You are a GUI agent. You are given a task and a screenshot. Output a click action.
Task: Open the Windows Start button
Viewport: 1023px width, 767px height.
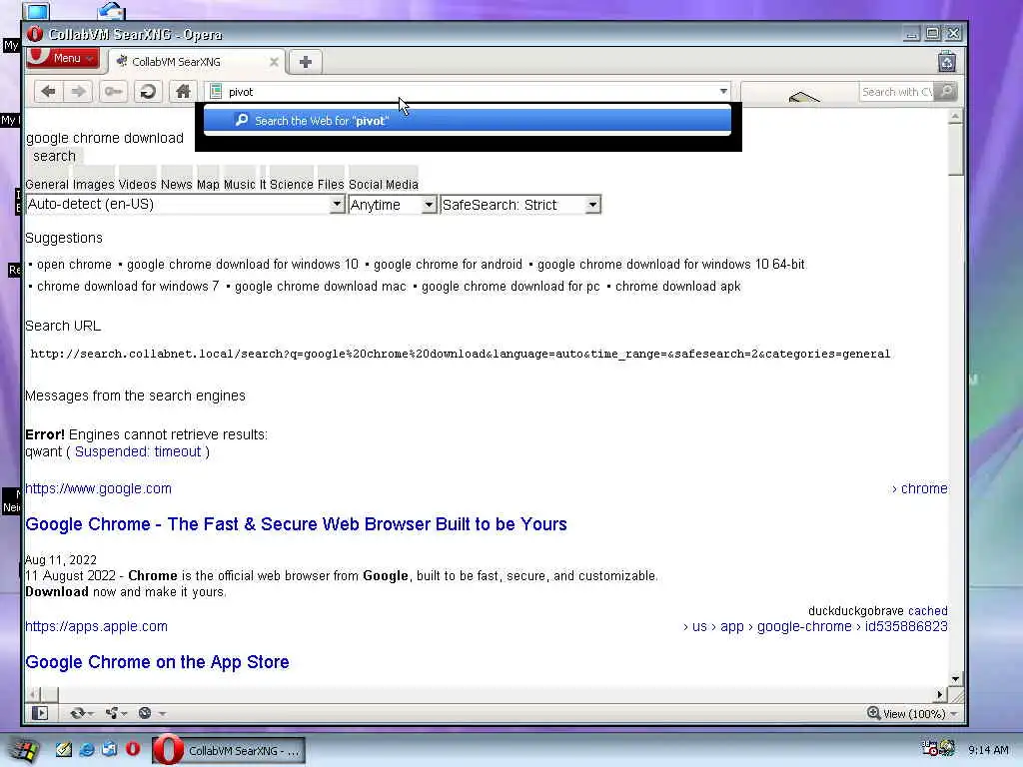click(24, 750)
